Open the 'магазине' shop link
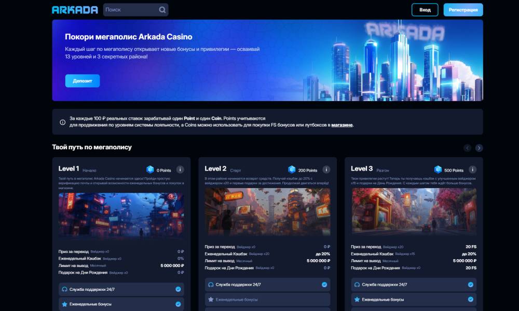The image size is (519, 311). [342, 125]
